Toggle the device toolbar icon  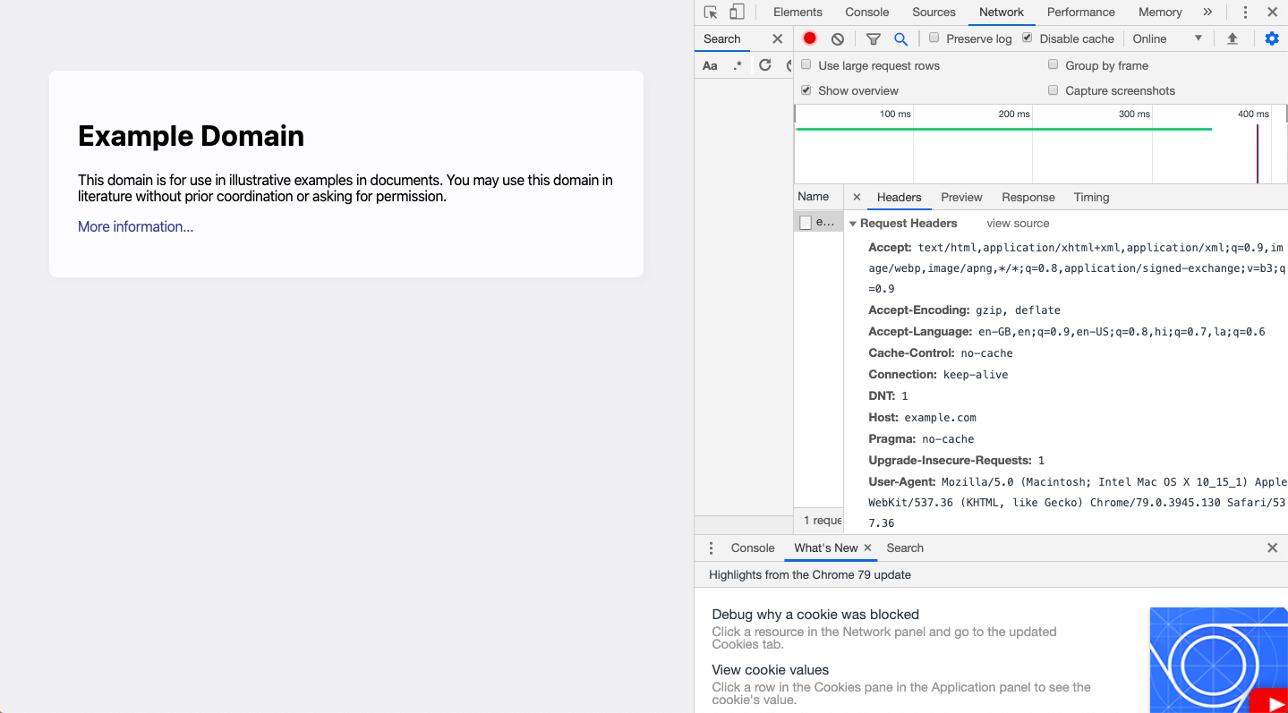click(x=737, y=13)
